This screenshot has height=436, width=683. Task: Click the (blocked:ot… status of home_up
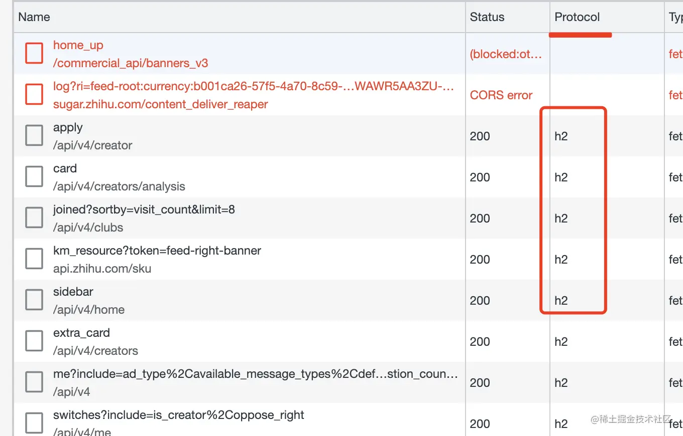(x=506, y=54)
